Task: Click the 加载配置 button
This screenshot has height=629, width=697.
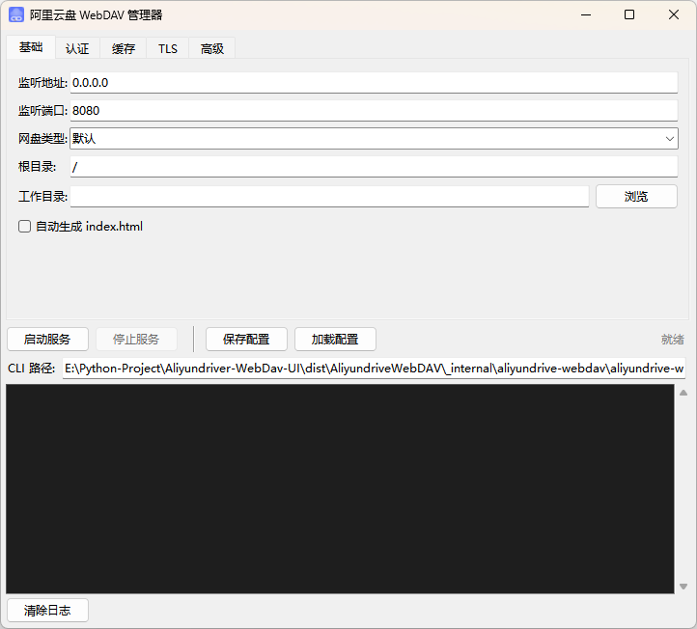Action: point(335,340)
